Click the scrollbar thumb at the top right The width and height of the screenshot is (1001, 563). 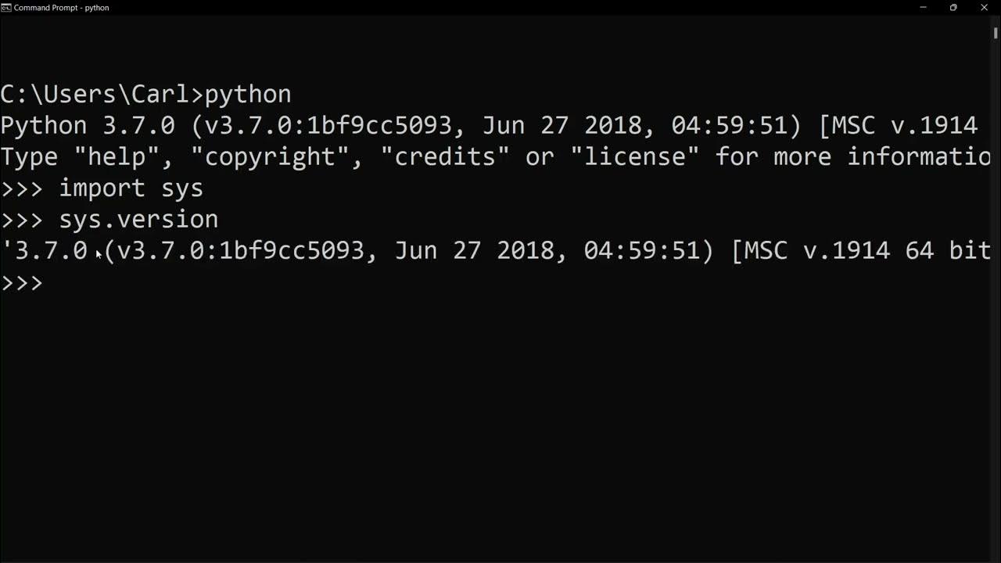996,33
